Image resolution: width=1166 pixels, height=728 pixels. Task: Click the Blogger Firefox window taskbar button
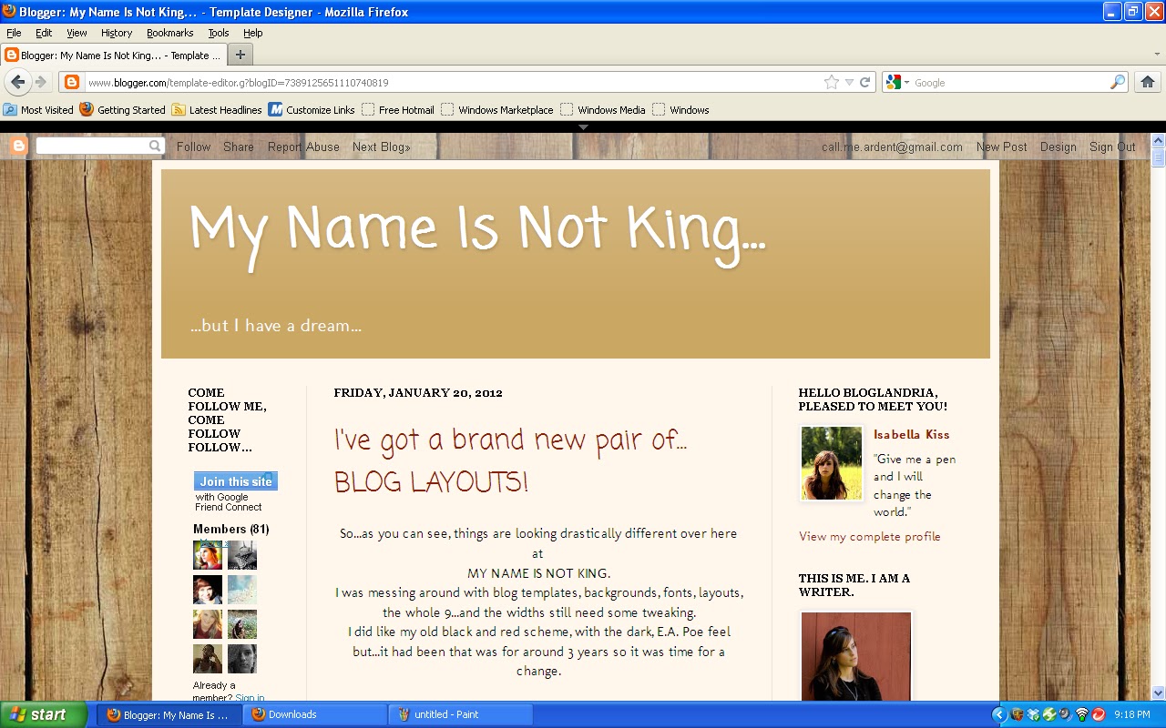169,714
